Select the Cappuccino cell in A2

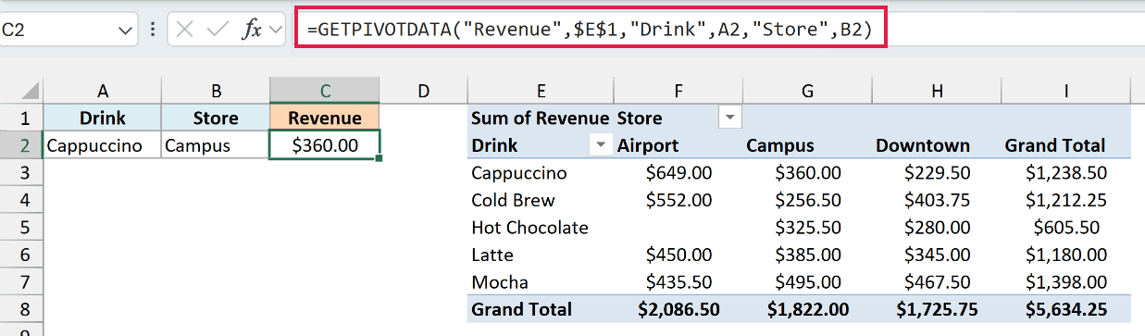[x=103, y=145]
